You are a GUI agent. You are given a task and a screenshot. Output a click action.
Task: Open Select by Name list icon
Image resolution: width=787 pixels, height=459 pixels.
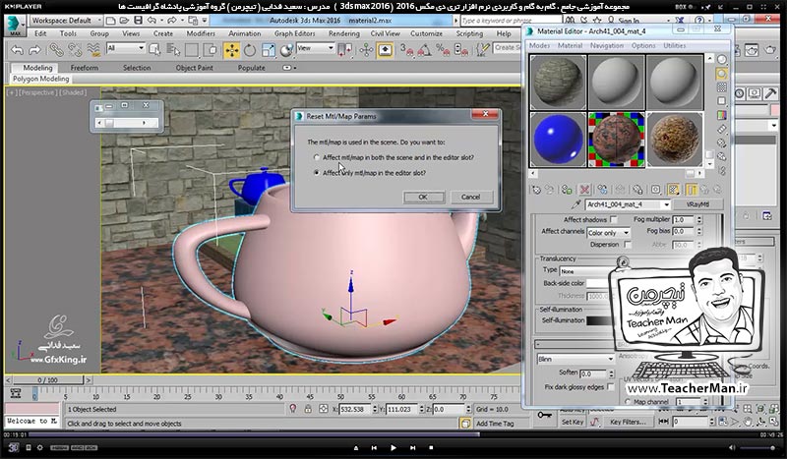click(x=173, y=50)
